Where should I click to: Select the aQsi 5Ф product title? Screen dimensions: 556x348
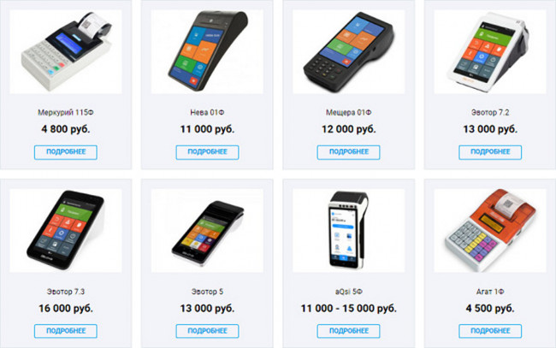348,292
